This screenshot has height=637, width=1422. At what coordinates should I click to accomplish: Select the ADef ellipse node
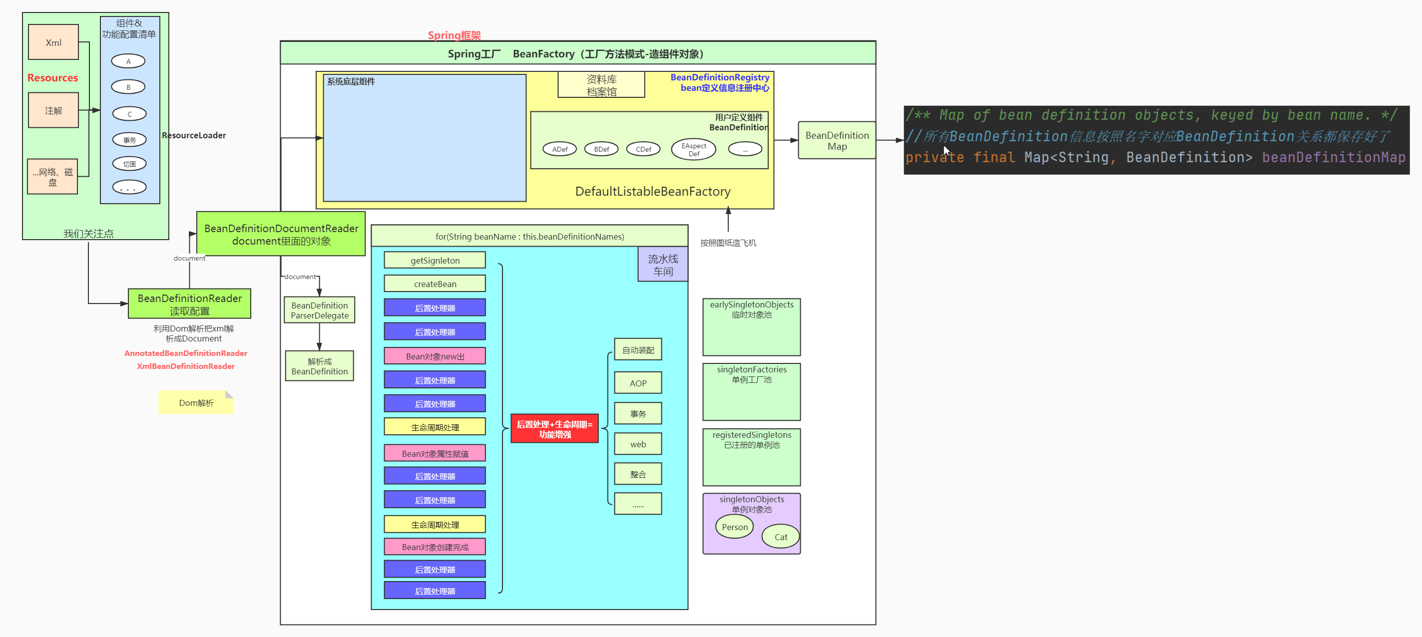(559, 149)
